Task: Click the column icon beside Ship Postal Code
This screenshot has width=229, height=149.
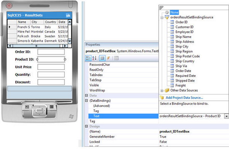Action: [172, 56]
